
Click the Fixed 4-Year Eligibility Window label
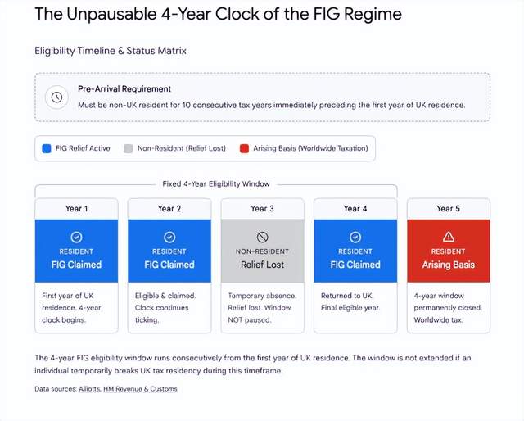(216, 183)
